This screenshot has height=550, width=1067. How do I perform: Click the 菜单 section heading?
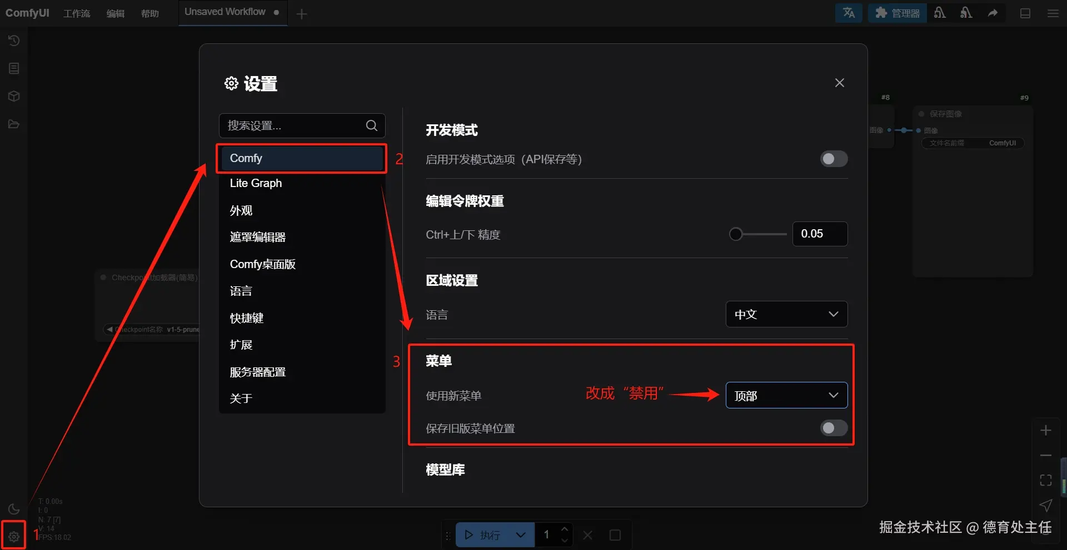click(438, 361)
